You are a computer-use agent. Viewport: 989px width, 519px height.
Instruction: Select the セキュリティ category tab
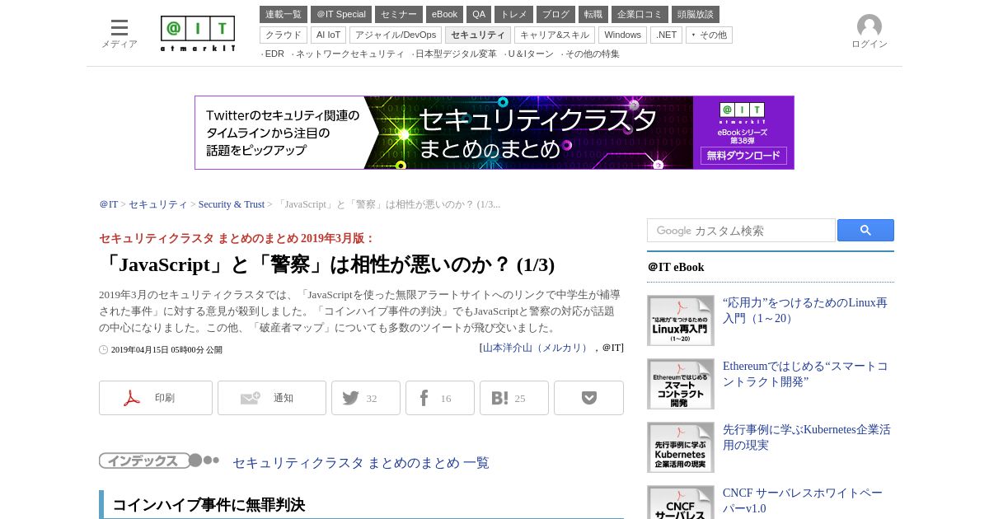(x=478, y=35)
